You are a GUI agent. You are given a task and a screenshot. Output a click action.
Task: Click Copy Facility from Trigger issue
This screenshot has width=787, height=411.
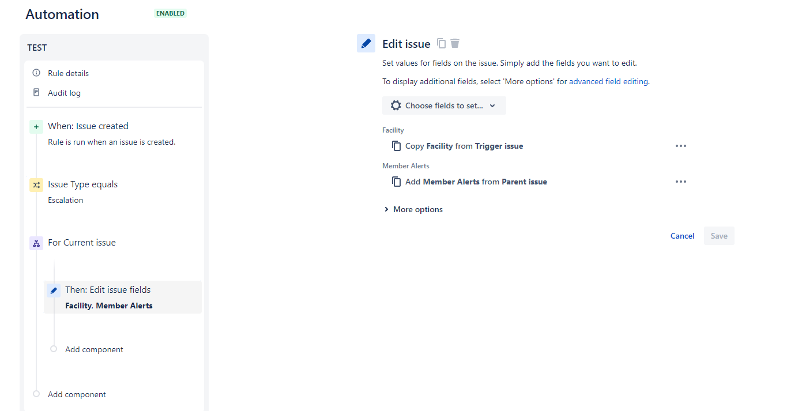point(464,146)
